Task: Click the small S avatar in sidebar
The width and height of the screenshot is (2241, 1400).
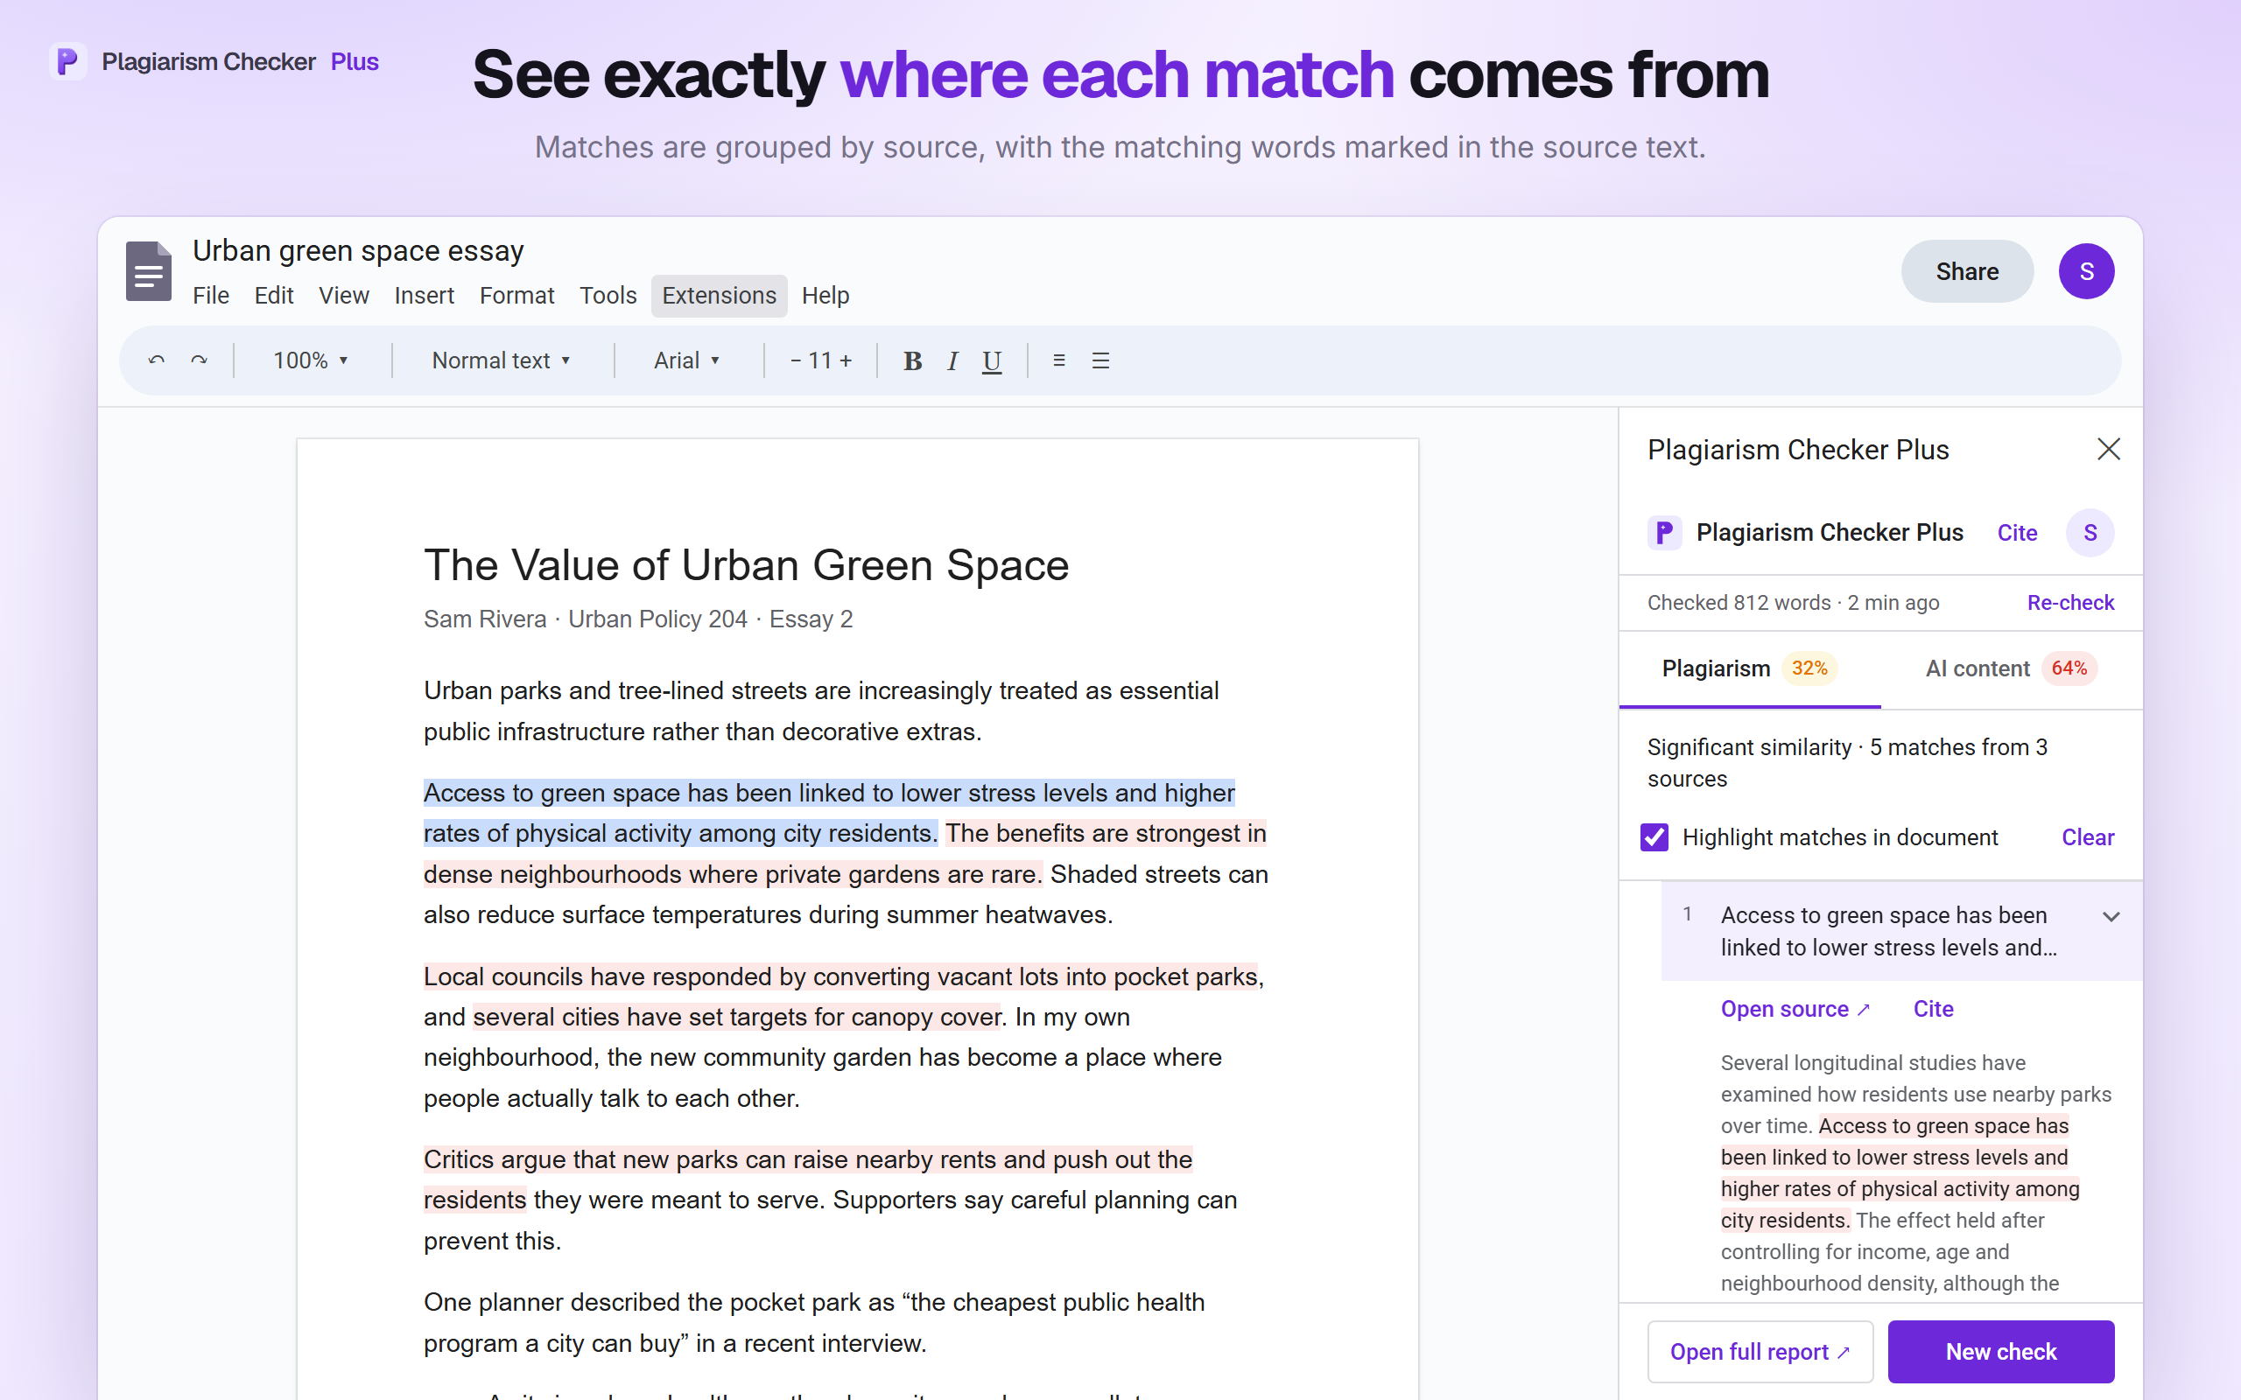Action: (x=2090, y=532)
